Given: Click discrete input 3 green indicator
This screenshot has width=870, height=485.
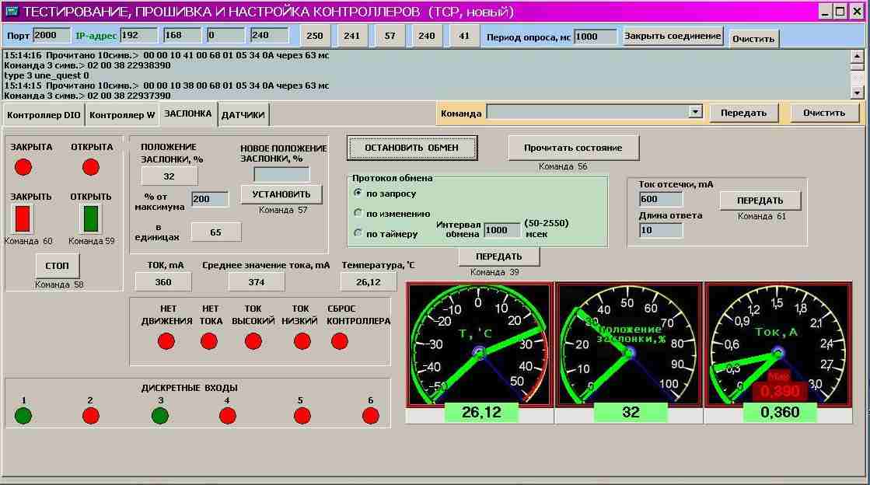Looking at the screenshot, I should click(x=160, y=416).
